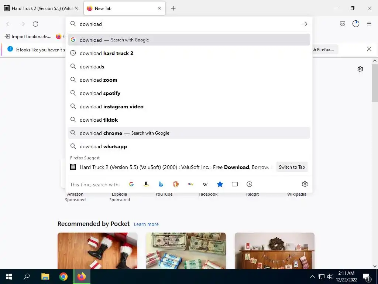Search history using clock icon
The width and height of the screenshot is (378, 284).
tap(249, 184)
